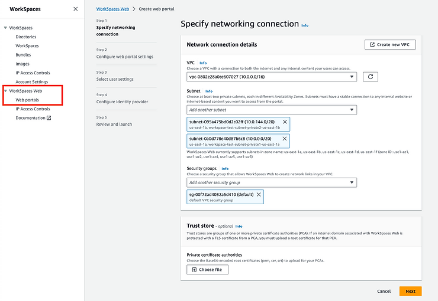
Task: Open Account Settings in the sidebar
Action: tap(31, 82)
